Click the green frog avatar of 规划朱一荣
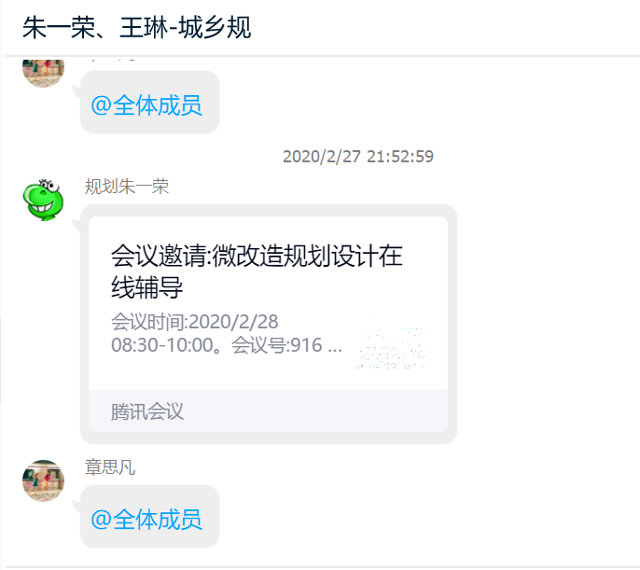 coord(43,200)
